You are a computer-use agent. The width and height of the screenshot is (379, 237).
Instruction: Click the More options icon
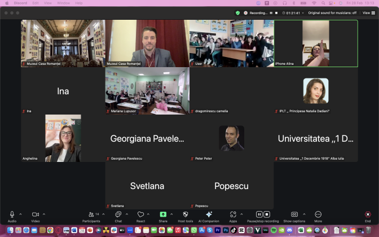point(318,215)
